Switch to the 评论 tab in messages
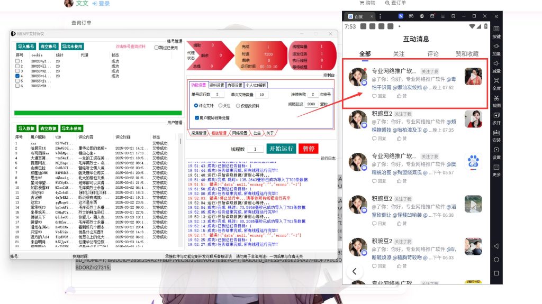The width and height of the screenshot is (542, 304). tap(433, 54)
